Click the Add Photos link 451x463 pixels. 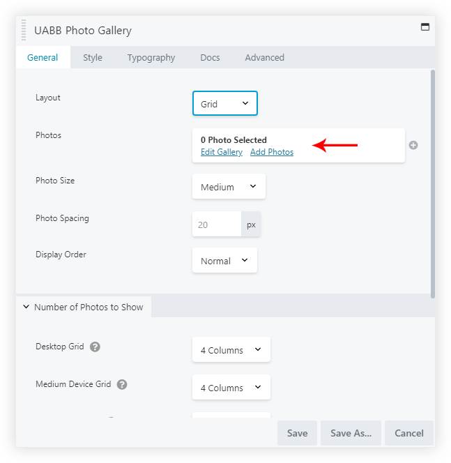point(272,152)
